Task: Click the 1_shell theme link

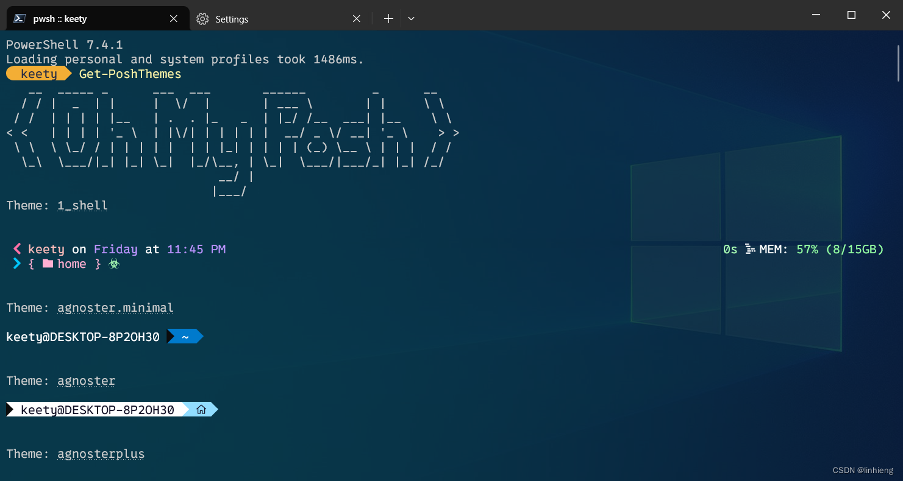Action: tap(82, 206)
